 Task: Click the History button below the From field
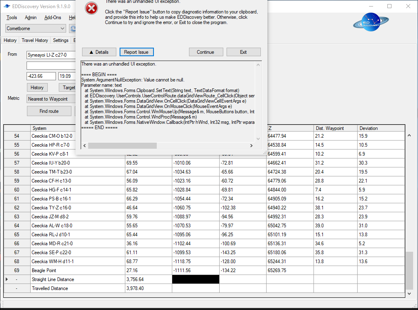pos(37,87)
